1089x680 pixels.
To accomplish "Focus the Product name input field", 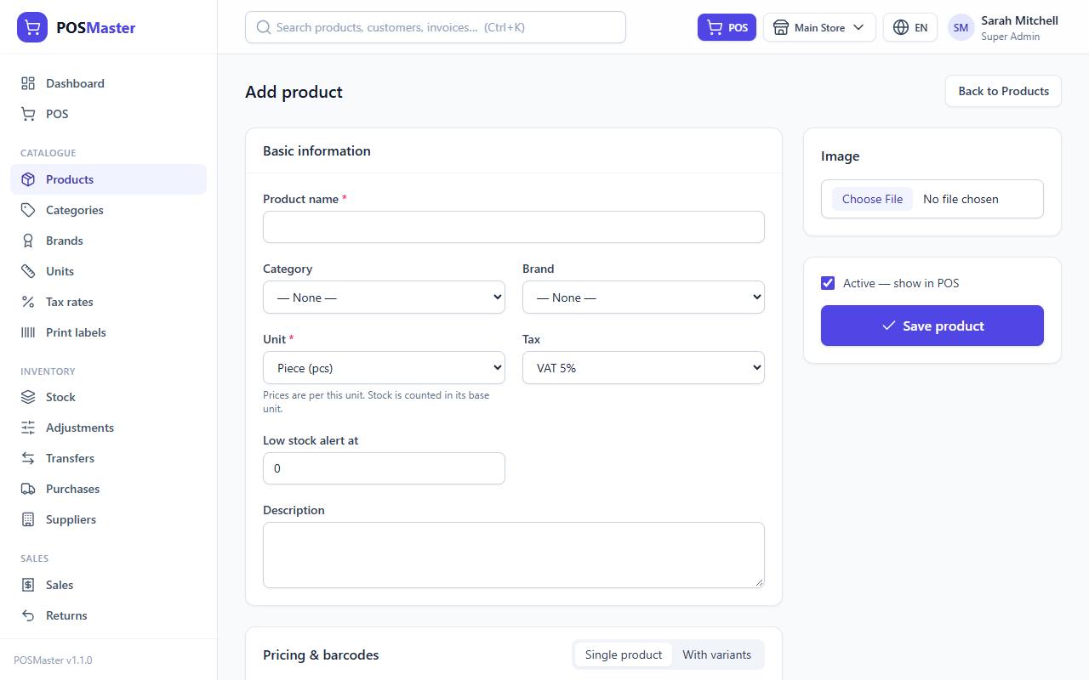I will [514, 227].
